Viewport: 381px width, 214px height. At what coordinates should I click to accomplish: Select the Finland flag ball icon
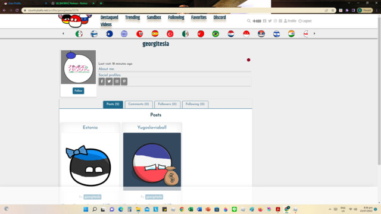(94, 34)
